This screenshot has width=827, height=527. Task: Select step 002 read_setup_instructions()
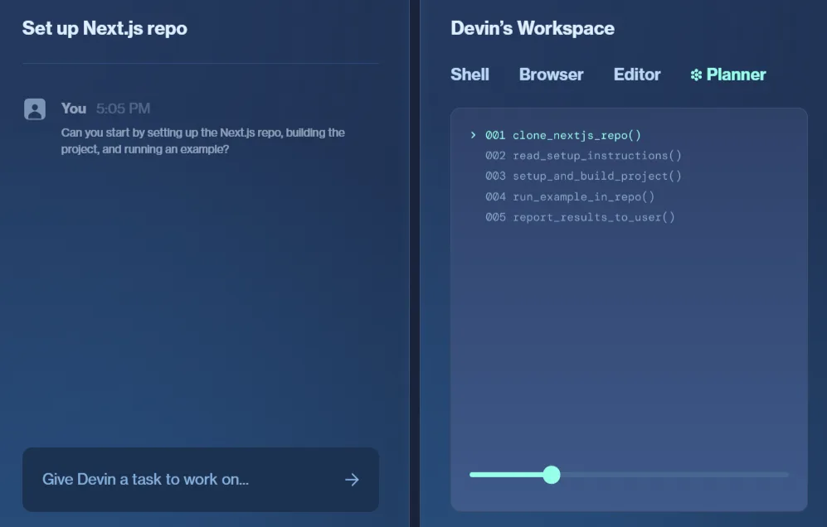583,156
